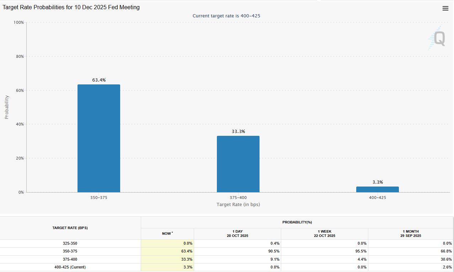Click the 400-425 (Current) row label

(x=70, y=267)
